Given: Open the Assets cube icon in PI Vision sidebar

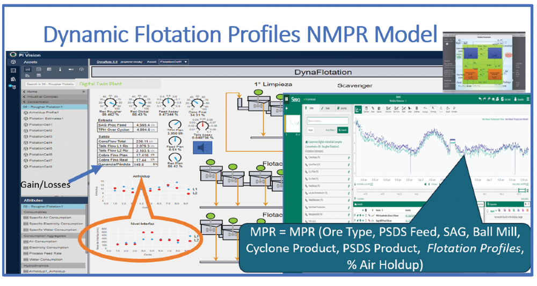Looking at the screenshot, I should coord(13,62).
